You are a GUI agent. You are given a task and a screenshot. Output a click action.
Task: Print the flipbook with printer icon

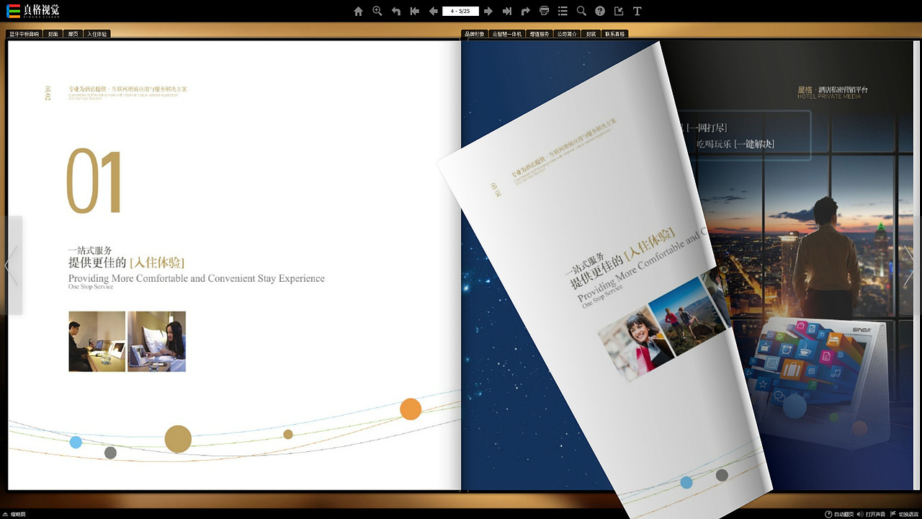pyautogui.click(x=544, y=11)
